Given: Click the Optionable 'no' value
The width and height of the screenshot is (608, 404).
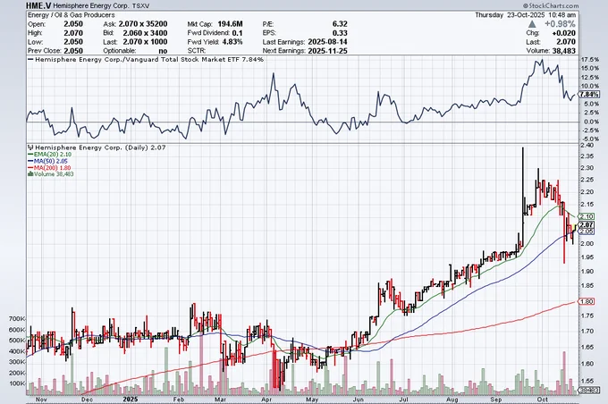Looking at the screenshot, I should tap(163, 51).
